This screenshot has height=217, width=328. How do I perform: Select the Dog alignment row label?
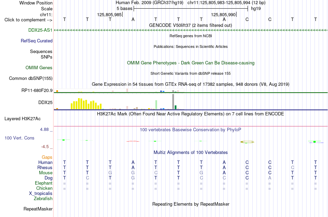(48, 178)
